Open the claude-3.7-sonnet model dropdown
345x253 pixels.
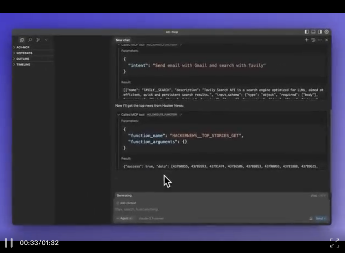point(151,218)
